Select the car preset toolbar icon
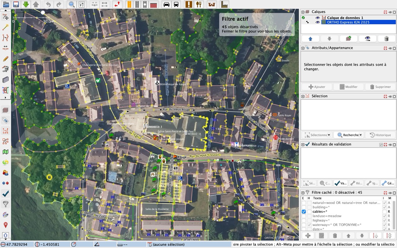 pyautogui.click(x=167, y=4)
